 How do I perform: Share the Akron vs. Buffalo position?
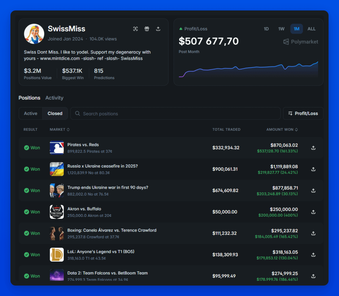[x=313, y=212]
